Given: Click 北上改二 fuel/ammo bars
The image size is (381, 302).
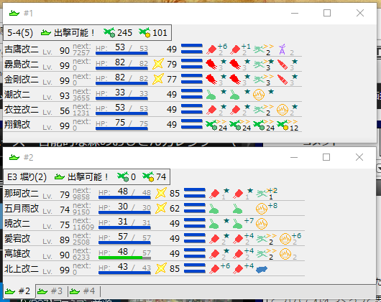Looking at the screenshot, I should (x=195, y=268).
